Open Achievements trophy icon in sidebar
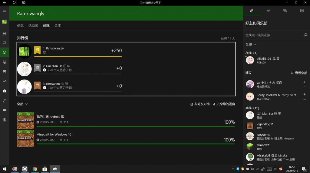This screenshot has height=173, width=310. 4,52
